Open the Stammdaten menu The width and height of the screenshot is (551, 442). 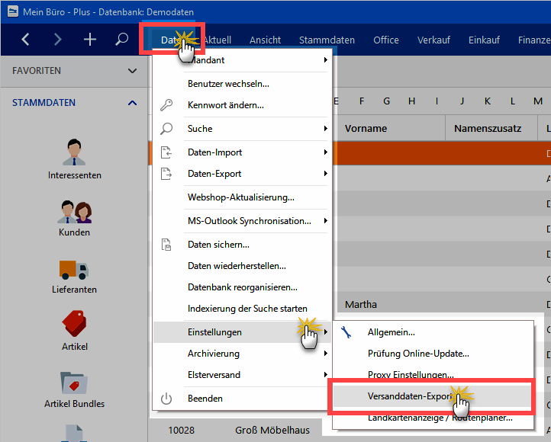tap(327, 40)
